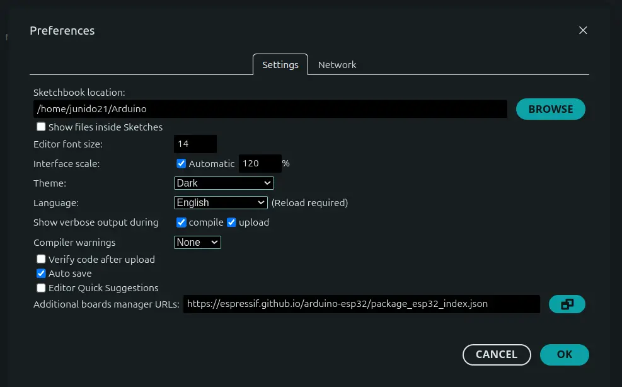Uncheck verbose output during upload

(231, 222)
